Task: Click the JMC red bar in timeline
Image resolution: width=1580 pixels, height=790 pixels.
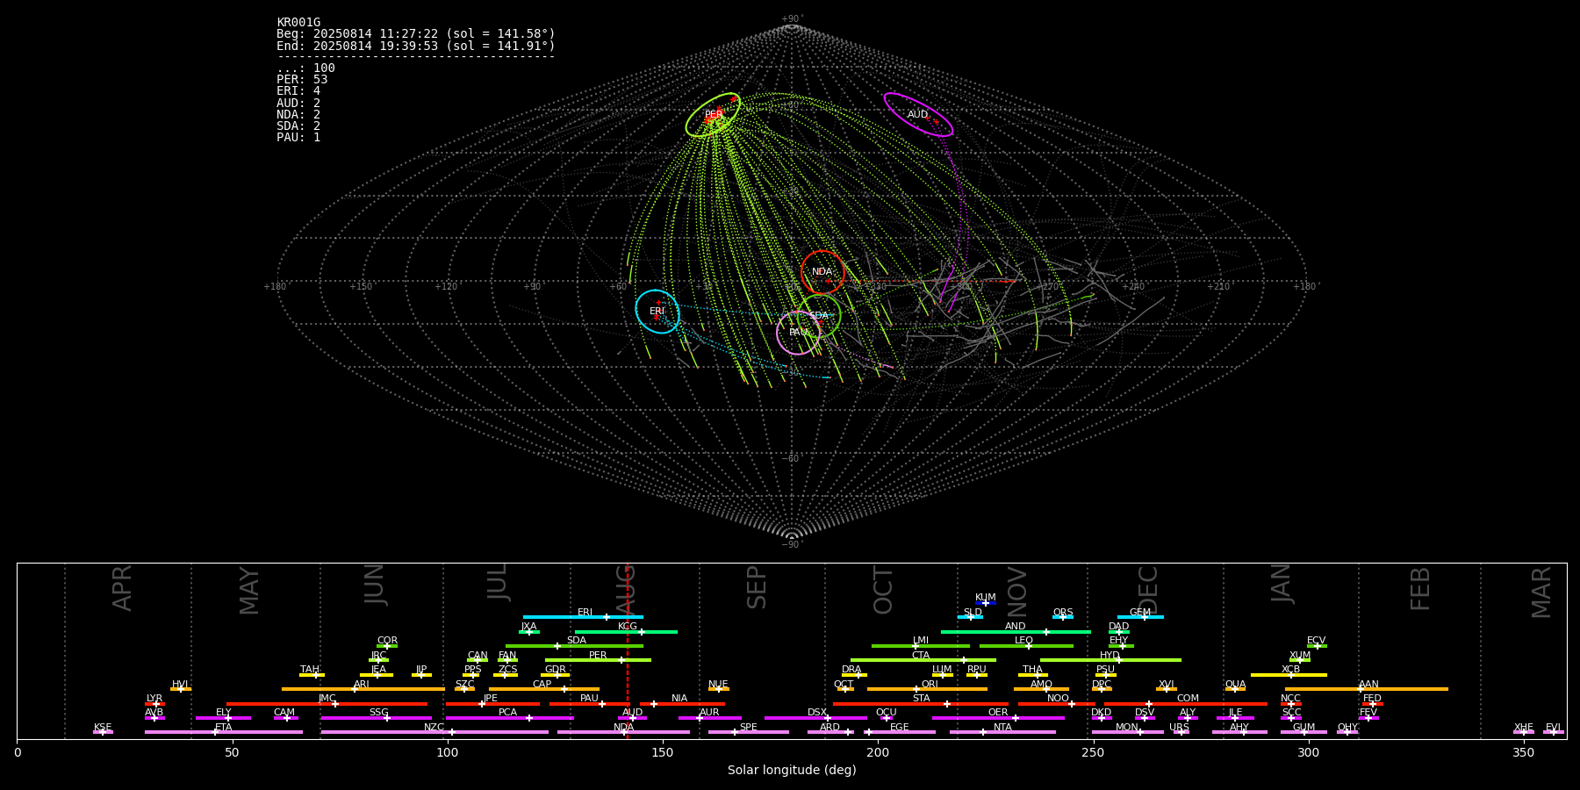Action: [327, 704]
